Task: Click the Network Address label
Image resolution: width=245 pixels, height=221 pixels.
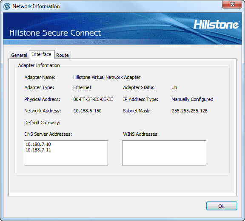Action: (x=43, y=111)
